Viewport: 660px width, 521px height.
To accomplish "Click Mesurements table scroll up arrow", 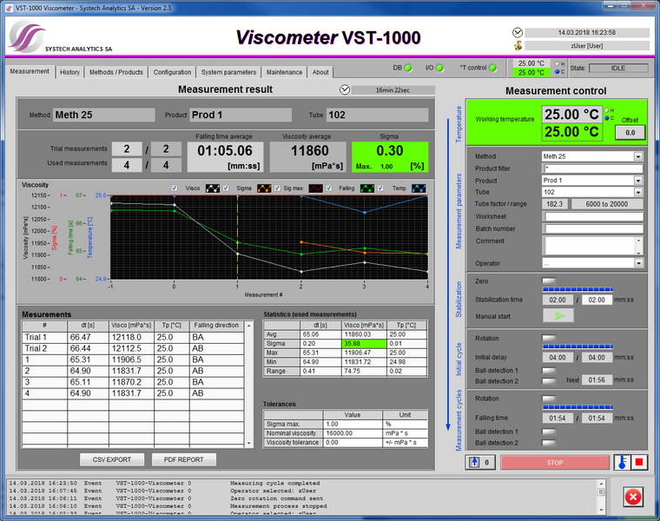I will (x=248, y=326).
